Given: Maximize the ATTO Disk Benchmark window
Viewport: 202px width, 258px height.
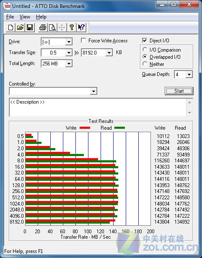Looking at the screenshot, I should (174, 5).
